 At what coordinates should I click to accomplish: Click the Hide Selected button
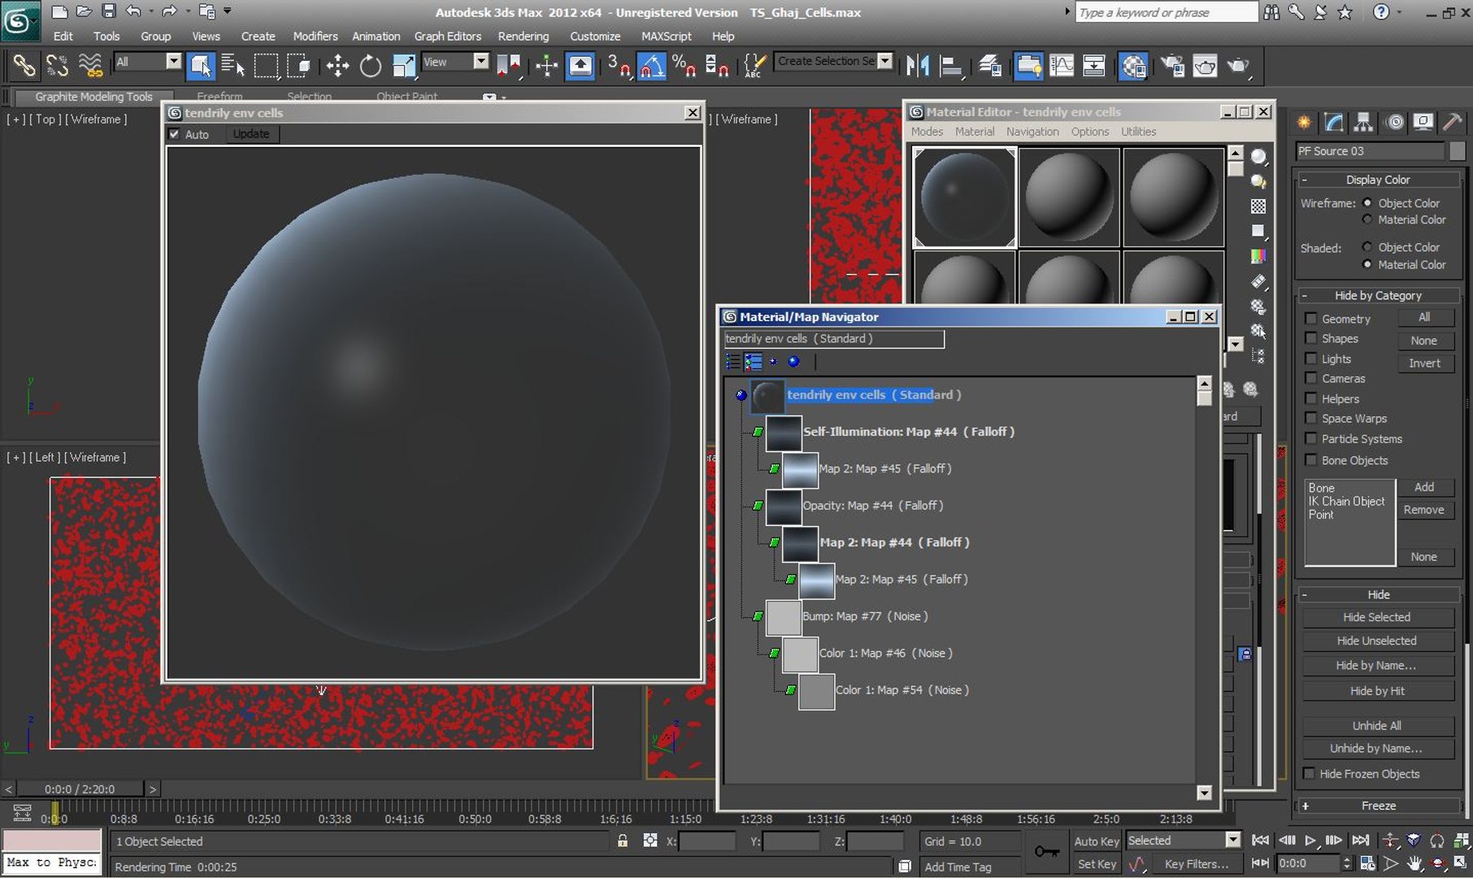1378,617
